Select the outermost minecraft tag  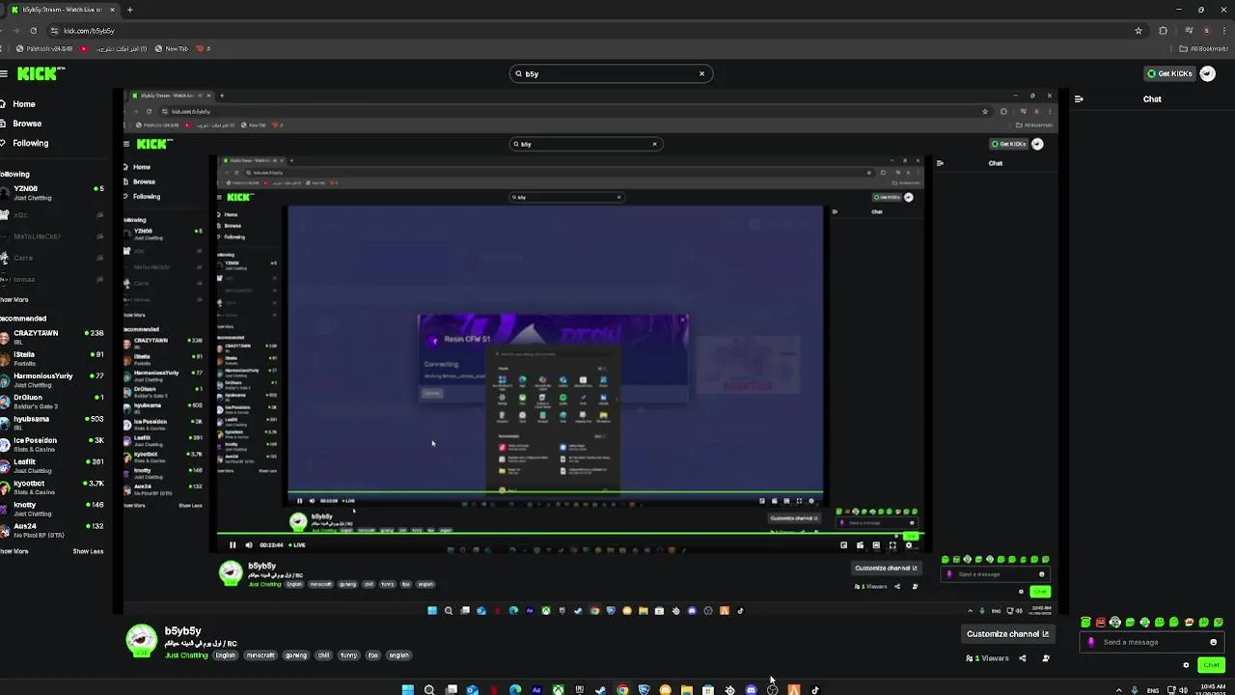tap(261, 655)
